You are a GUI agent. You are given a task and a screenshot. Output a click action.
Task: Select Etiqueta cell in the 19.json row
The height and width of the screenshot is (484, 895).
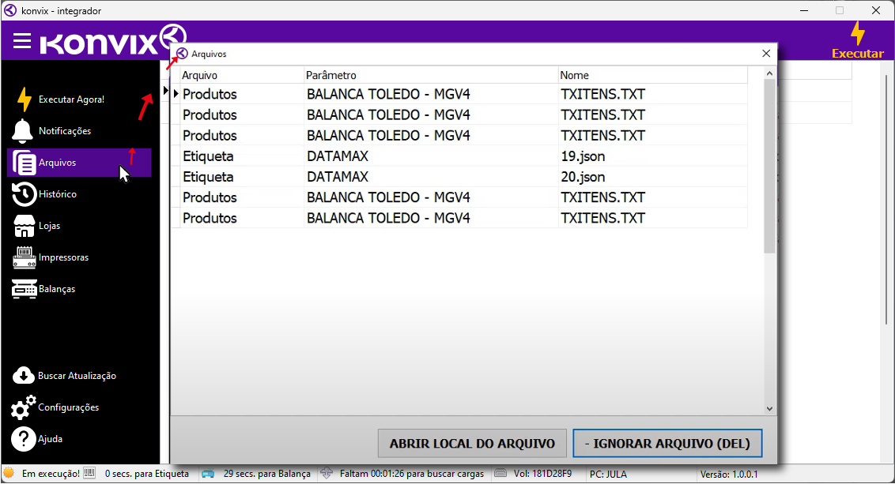pyautogui.click(x=242, y=156)
